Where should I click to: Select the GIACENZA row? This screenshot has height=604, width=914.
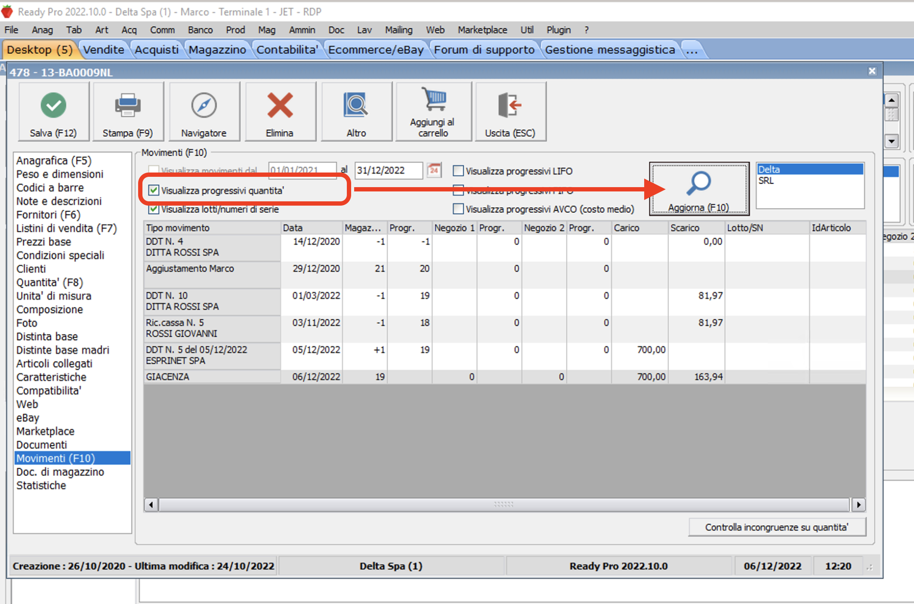(x=504, y=377)
